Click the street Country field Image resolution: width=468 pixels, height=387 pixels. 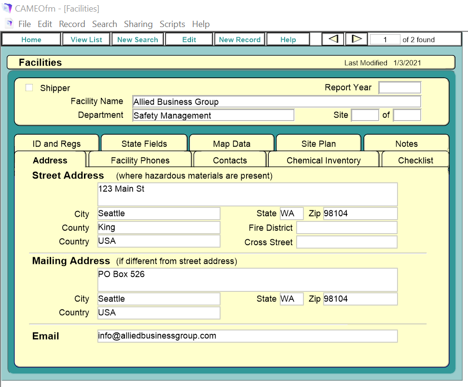point(159,241)
